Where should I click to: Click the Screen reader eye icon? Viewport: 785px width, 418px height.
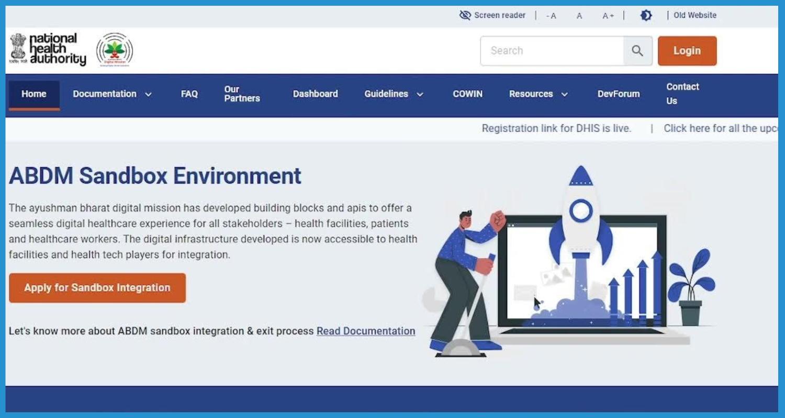pos(465,15)
